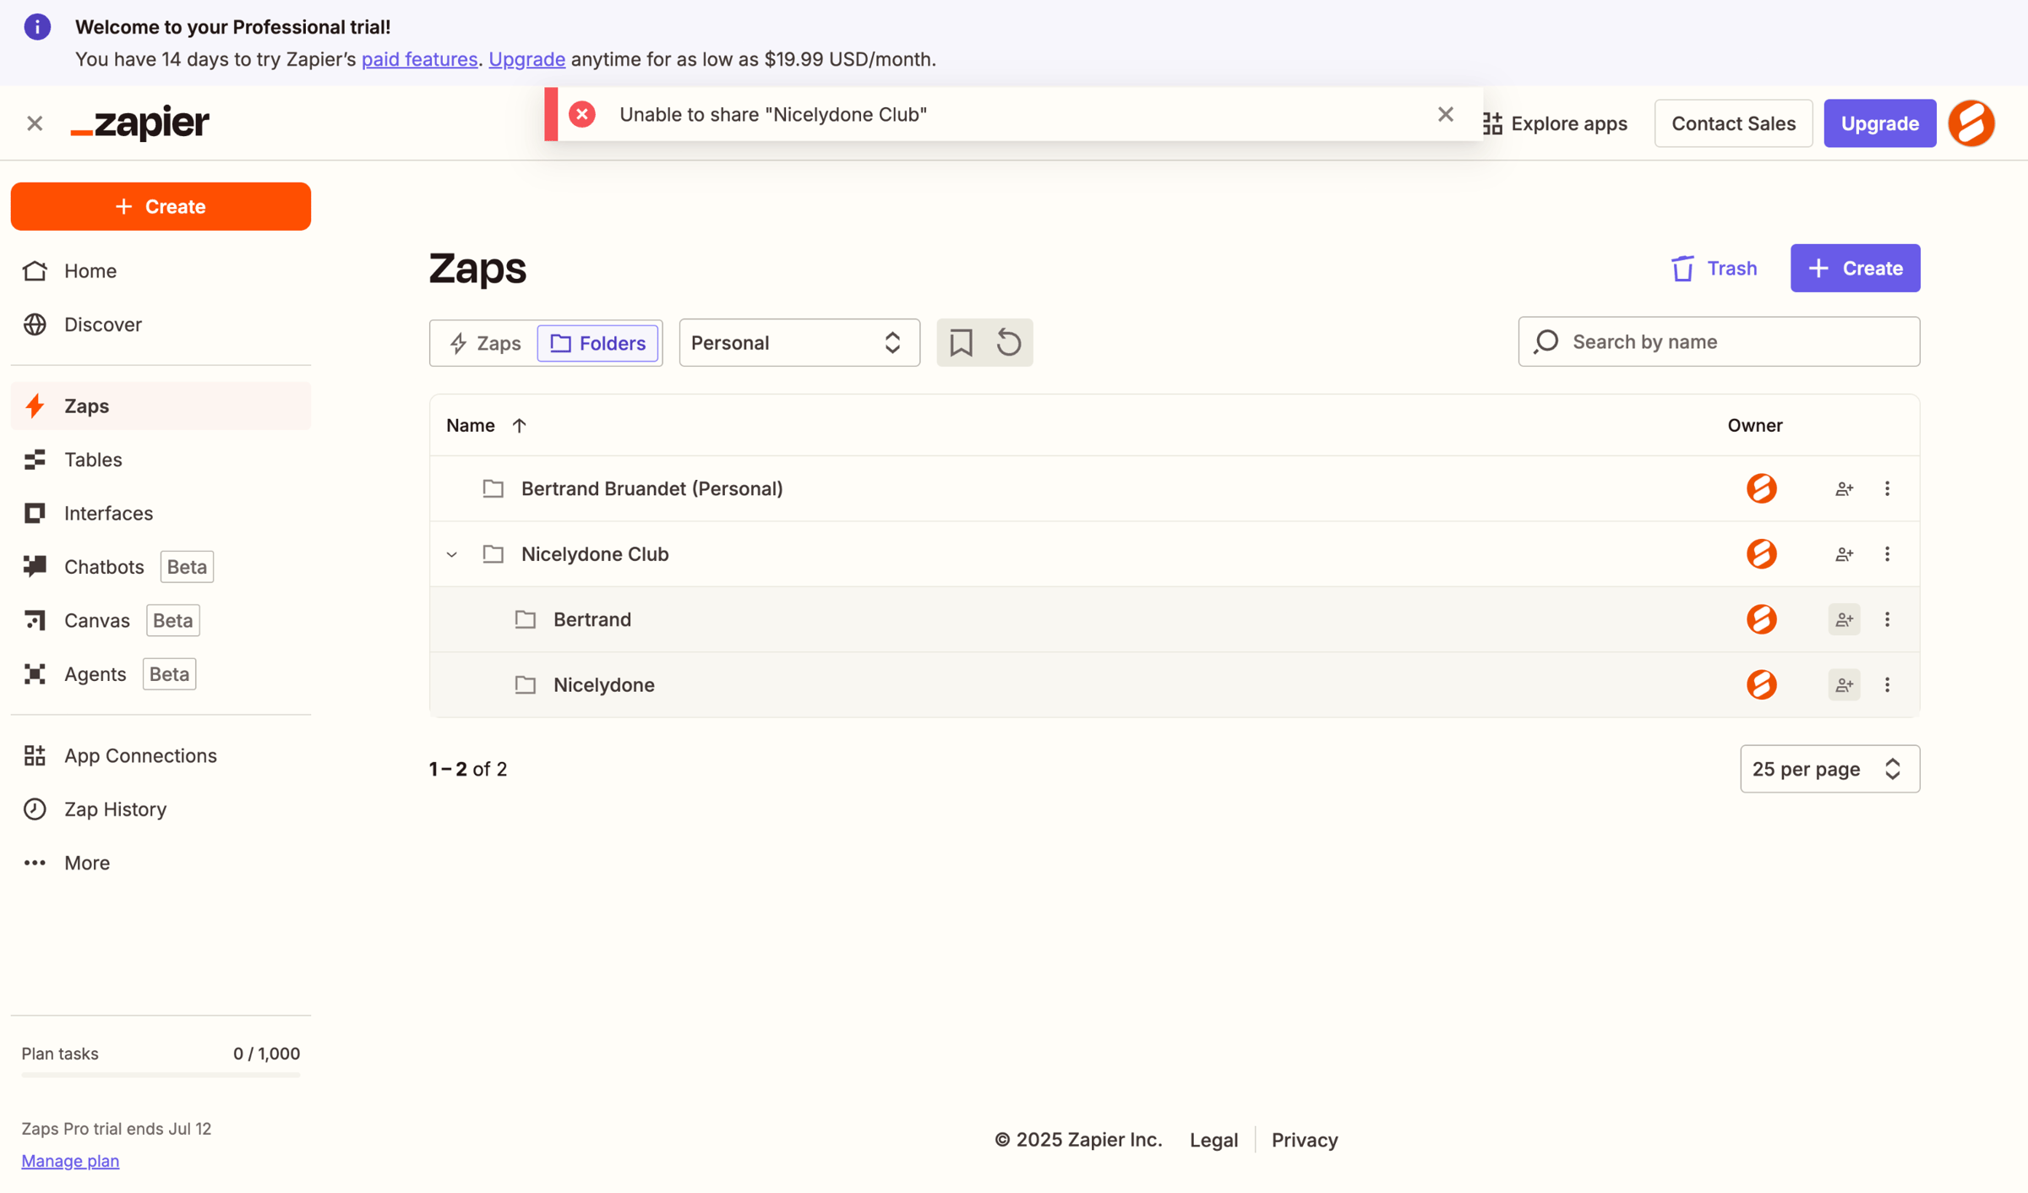This screenshot has height=1193, width=2028.
Task: Click the Legal footer link
Action: 1213,1140
